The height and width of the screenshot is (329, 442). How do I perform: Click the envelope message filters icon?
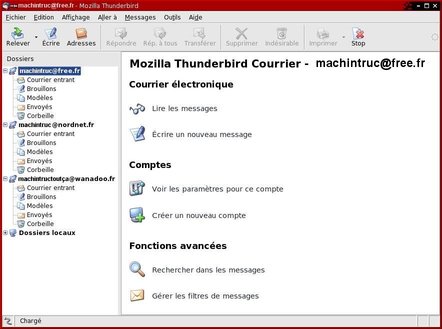pyautogui.click(x=137, y=295)
